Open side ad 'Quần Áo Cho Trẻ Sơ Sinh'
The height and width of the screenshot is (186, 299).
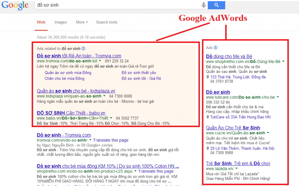click(x=233, y=128)
